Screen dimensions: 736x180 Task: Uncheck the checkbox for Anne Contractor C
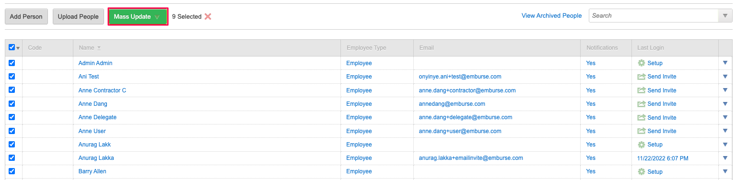12,90
